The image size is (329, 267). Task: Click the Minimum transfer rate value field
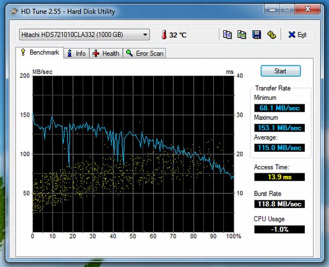coord(279,108)
